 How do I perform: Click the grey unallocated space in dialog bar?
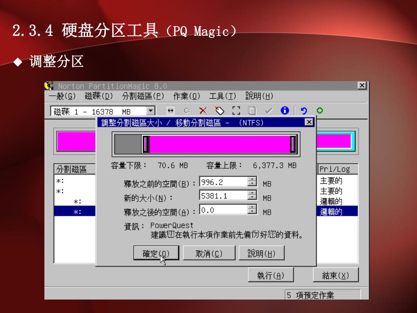tap(128, 144)
